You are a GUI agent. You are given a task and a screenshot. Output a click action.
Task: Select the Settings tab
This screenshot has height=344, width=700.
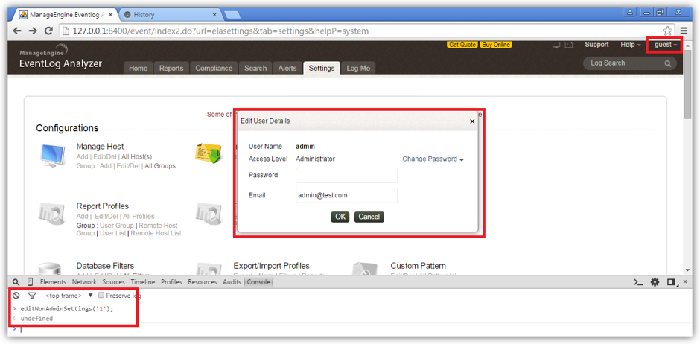322,69
